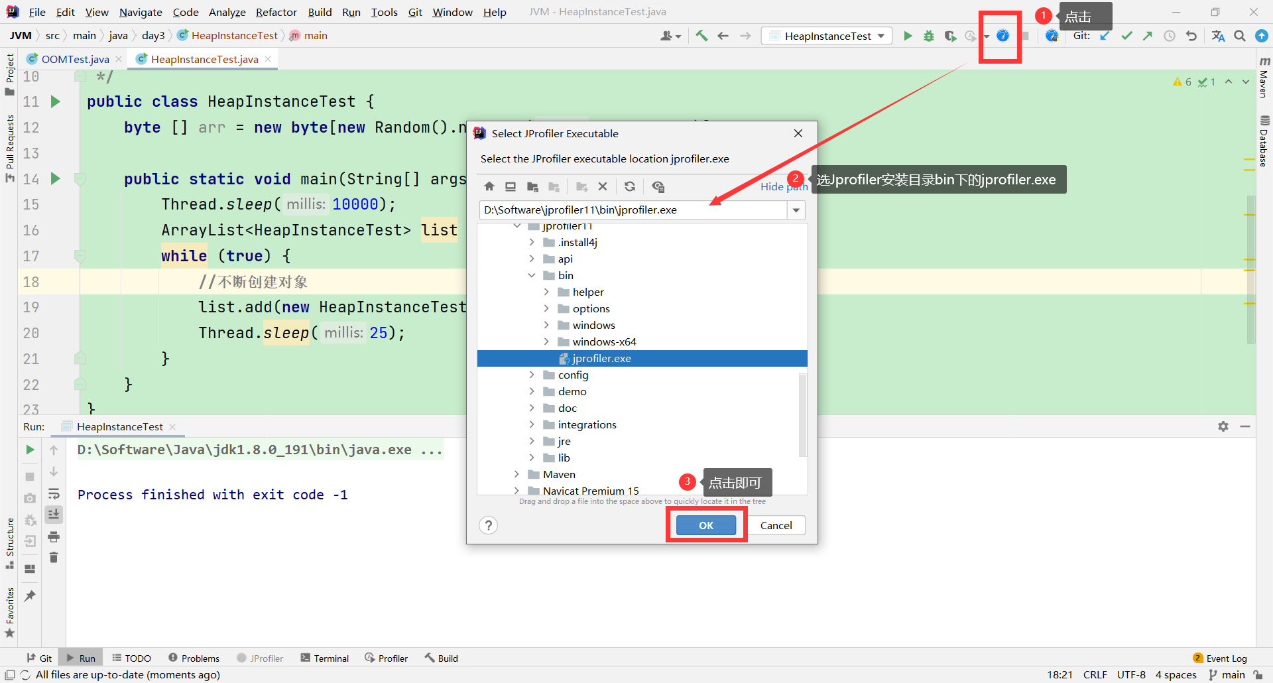The image size is (1273, 683).
Task: Open path history dropdown in file chooser
Action: 796,210
